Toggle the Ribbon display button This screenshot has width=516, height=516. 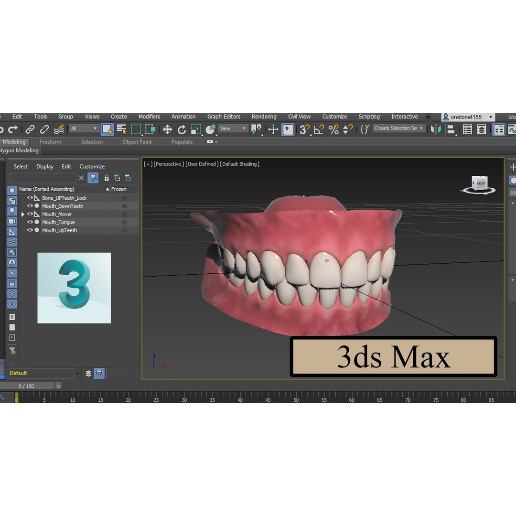pyautogui.click(x=499, y=129)
